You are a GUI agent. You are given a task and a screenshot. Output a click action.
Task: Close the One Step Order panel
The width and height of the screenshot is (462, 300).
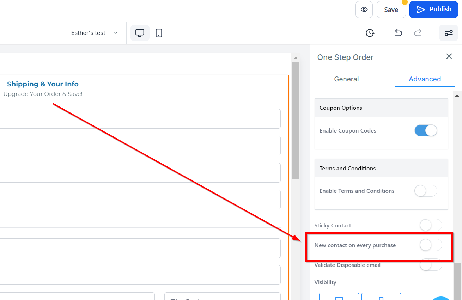tap(449, 56)
